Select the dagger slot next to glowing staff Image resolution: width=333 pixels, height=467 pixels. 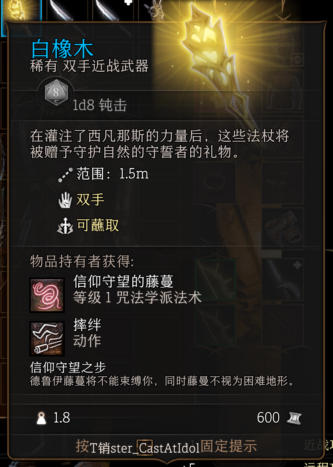[x=67, y=11]
